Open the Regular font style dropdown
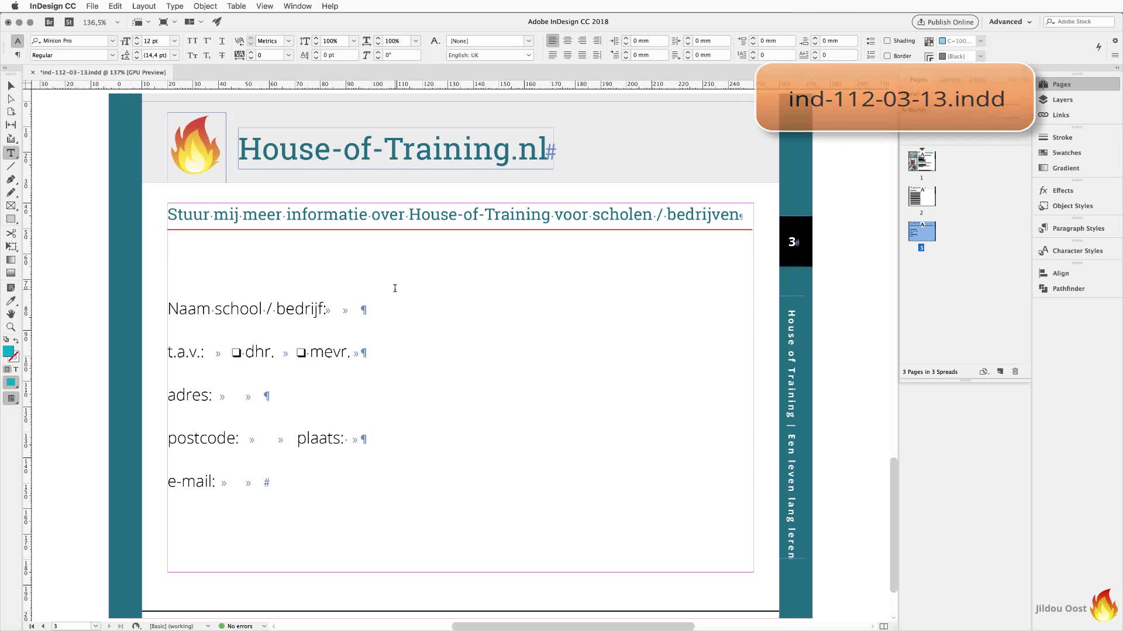This screenshot has width=1123, height=631. click(x=112, y=55)
